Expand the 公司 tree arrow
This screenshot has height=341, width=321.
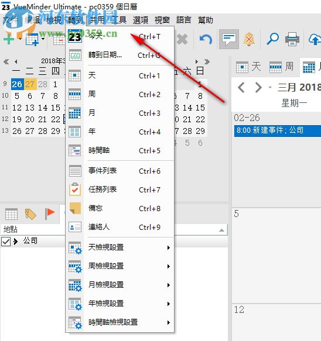pos(15,242)
